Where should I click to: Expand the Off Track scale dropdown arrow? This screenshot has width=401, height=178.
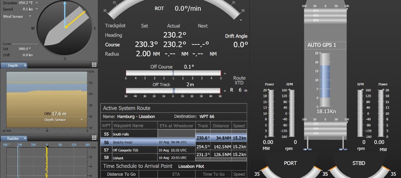coord(225,91)
